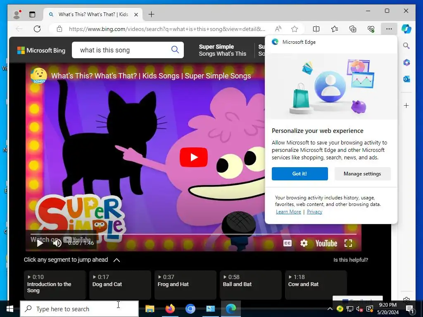This screenshot has width=423, height=317.
Task: Go to Microsoft Bing home logo
Action: pyautogui.click(x=41, y=50)
